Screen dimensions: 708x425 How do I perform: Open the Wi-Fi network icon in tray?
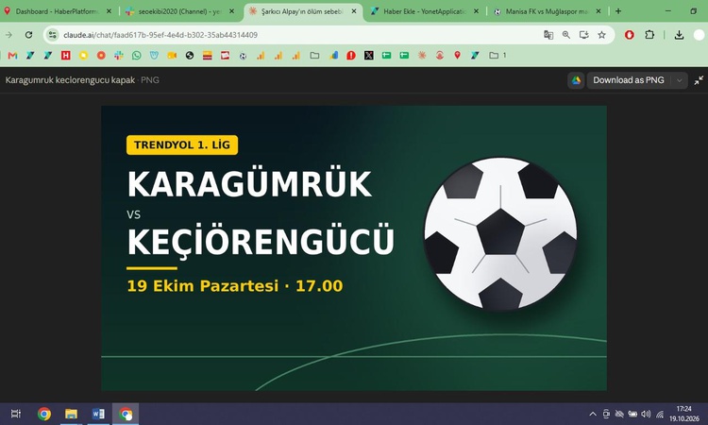(x=660, y=414)
